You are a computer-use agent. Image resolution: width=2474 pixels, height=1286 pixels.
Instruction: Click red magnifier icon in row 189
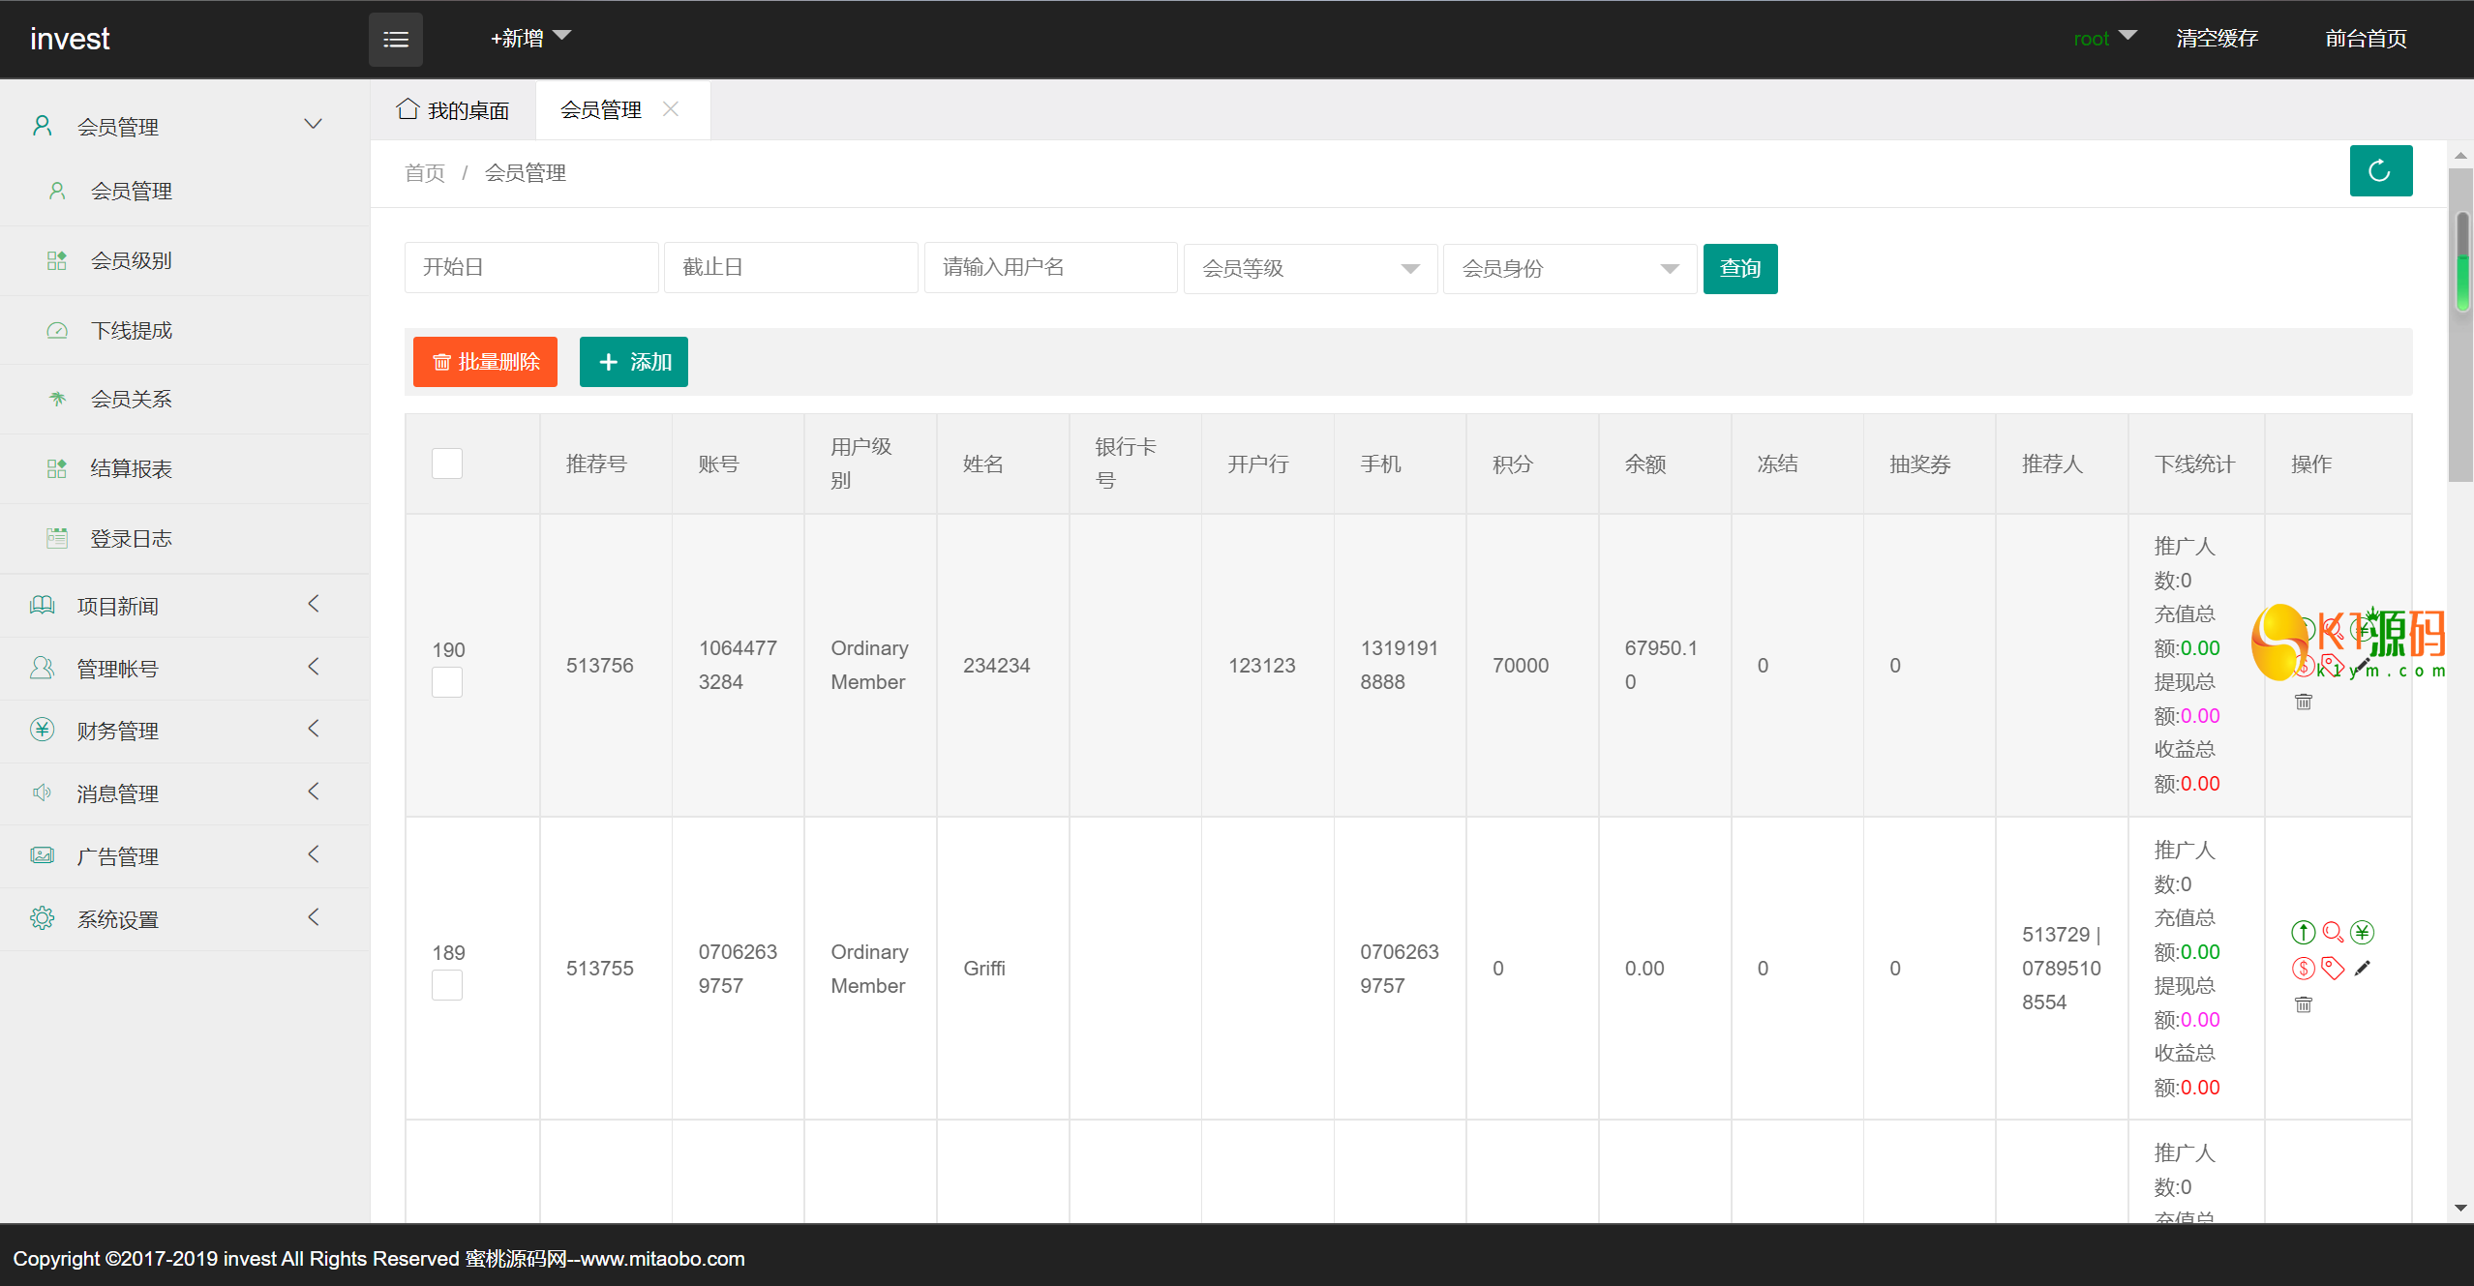click(x=2333, y=933)
